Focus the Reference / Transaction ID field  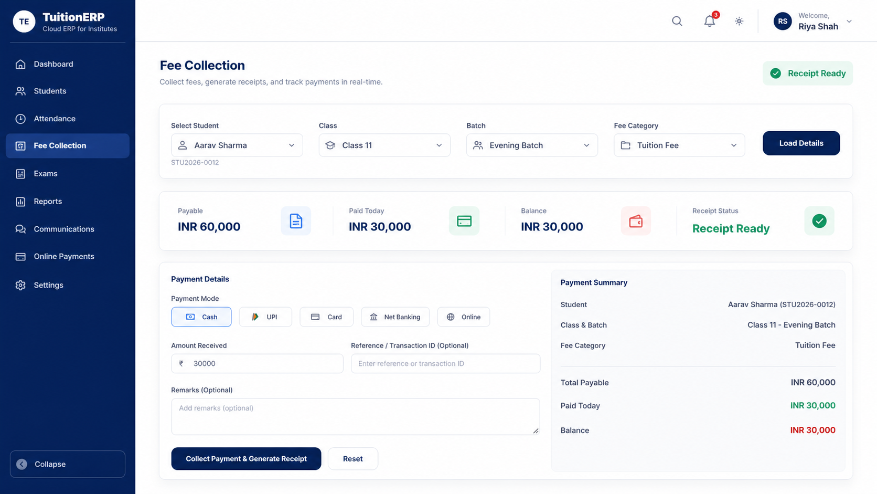pyautogui.click(x=445, y=363)
